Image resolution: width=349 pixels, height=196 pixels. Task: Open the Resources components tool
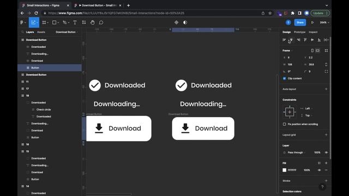pyautogui.click(x=84, y=22)
